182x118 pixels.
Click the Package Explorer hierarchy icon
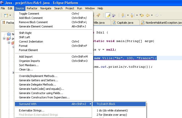(4, 22)
